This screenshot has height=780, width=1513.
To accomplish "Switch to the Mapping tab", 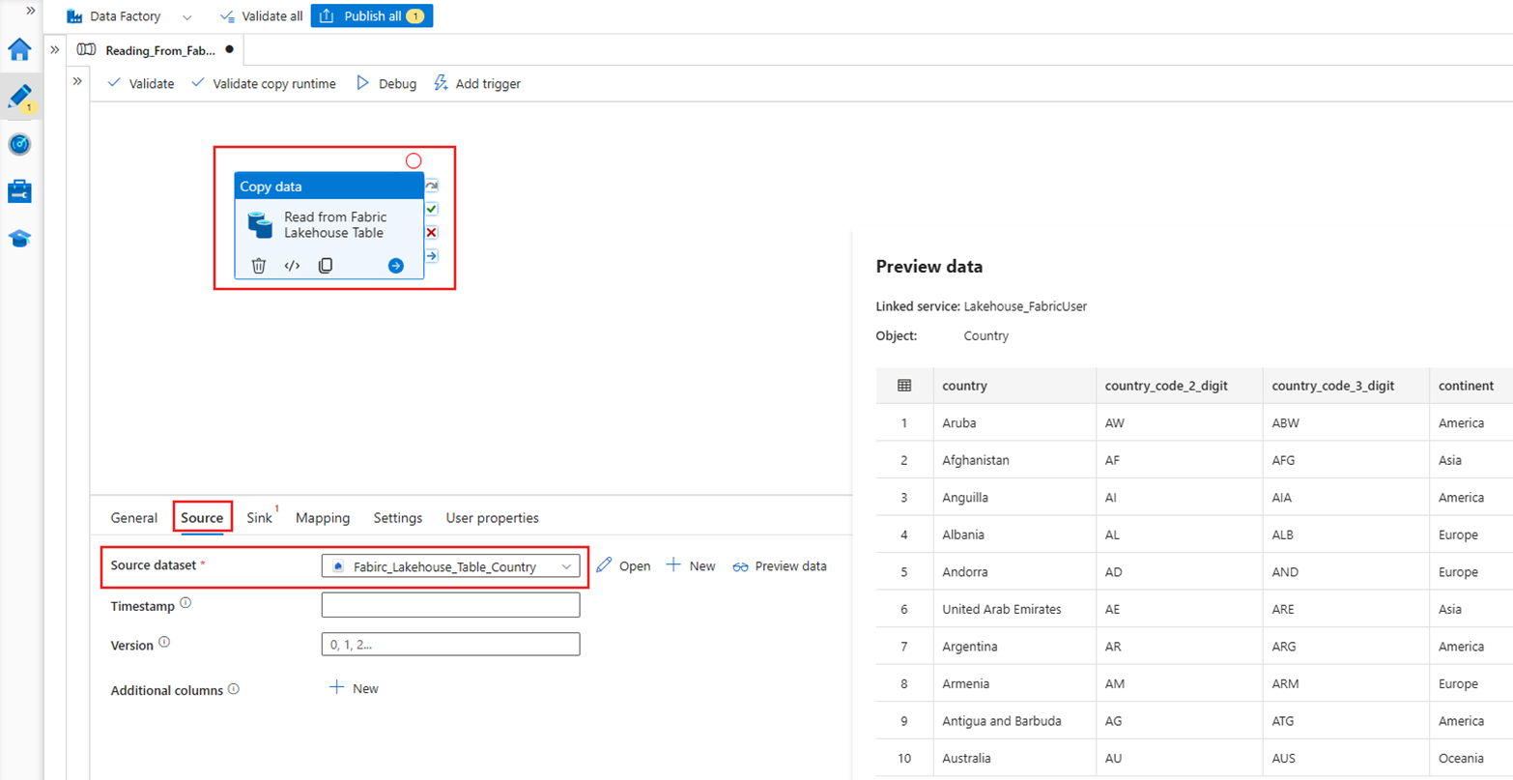I will (322, 517).
